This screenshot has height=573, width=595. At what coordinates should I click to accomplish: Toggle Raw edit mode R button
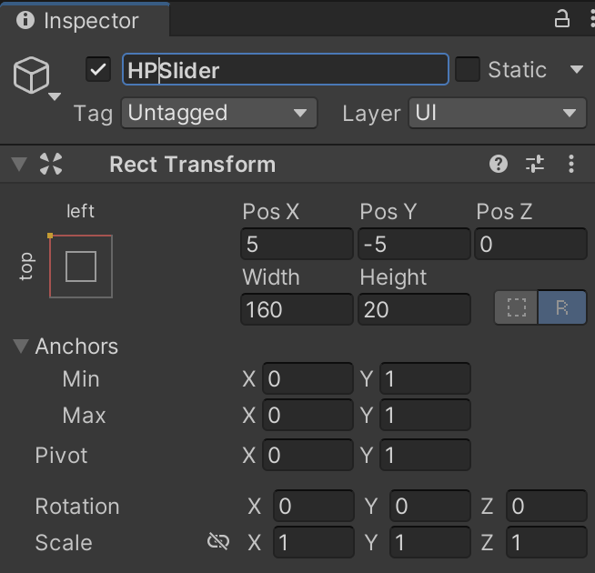(x=562, y=308)
